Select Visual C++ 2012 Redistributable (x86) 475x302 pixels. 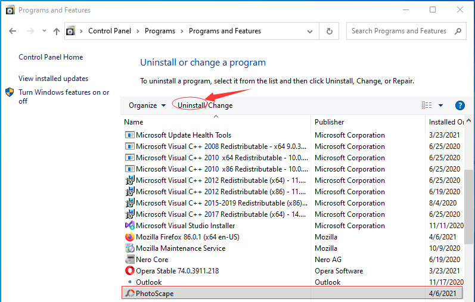[x=221, y=192]
